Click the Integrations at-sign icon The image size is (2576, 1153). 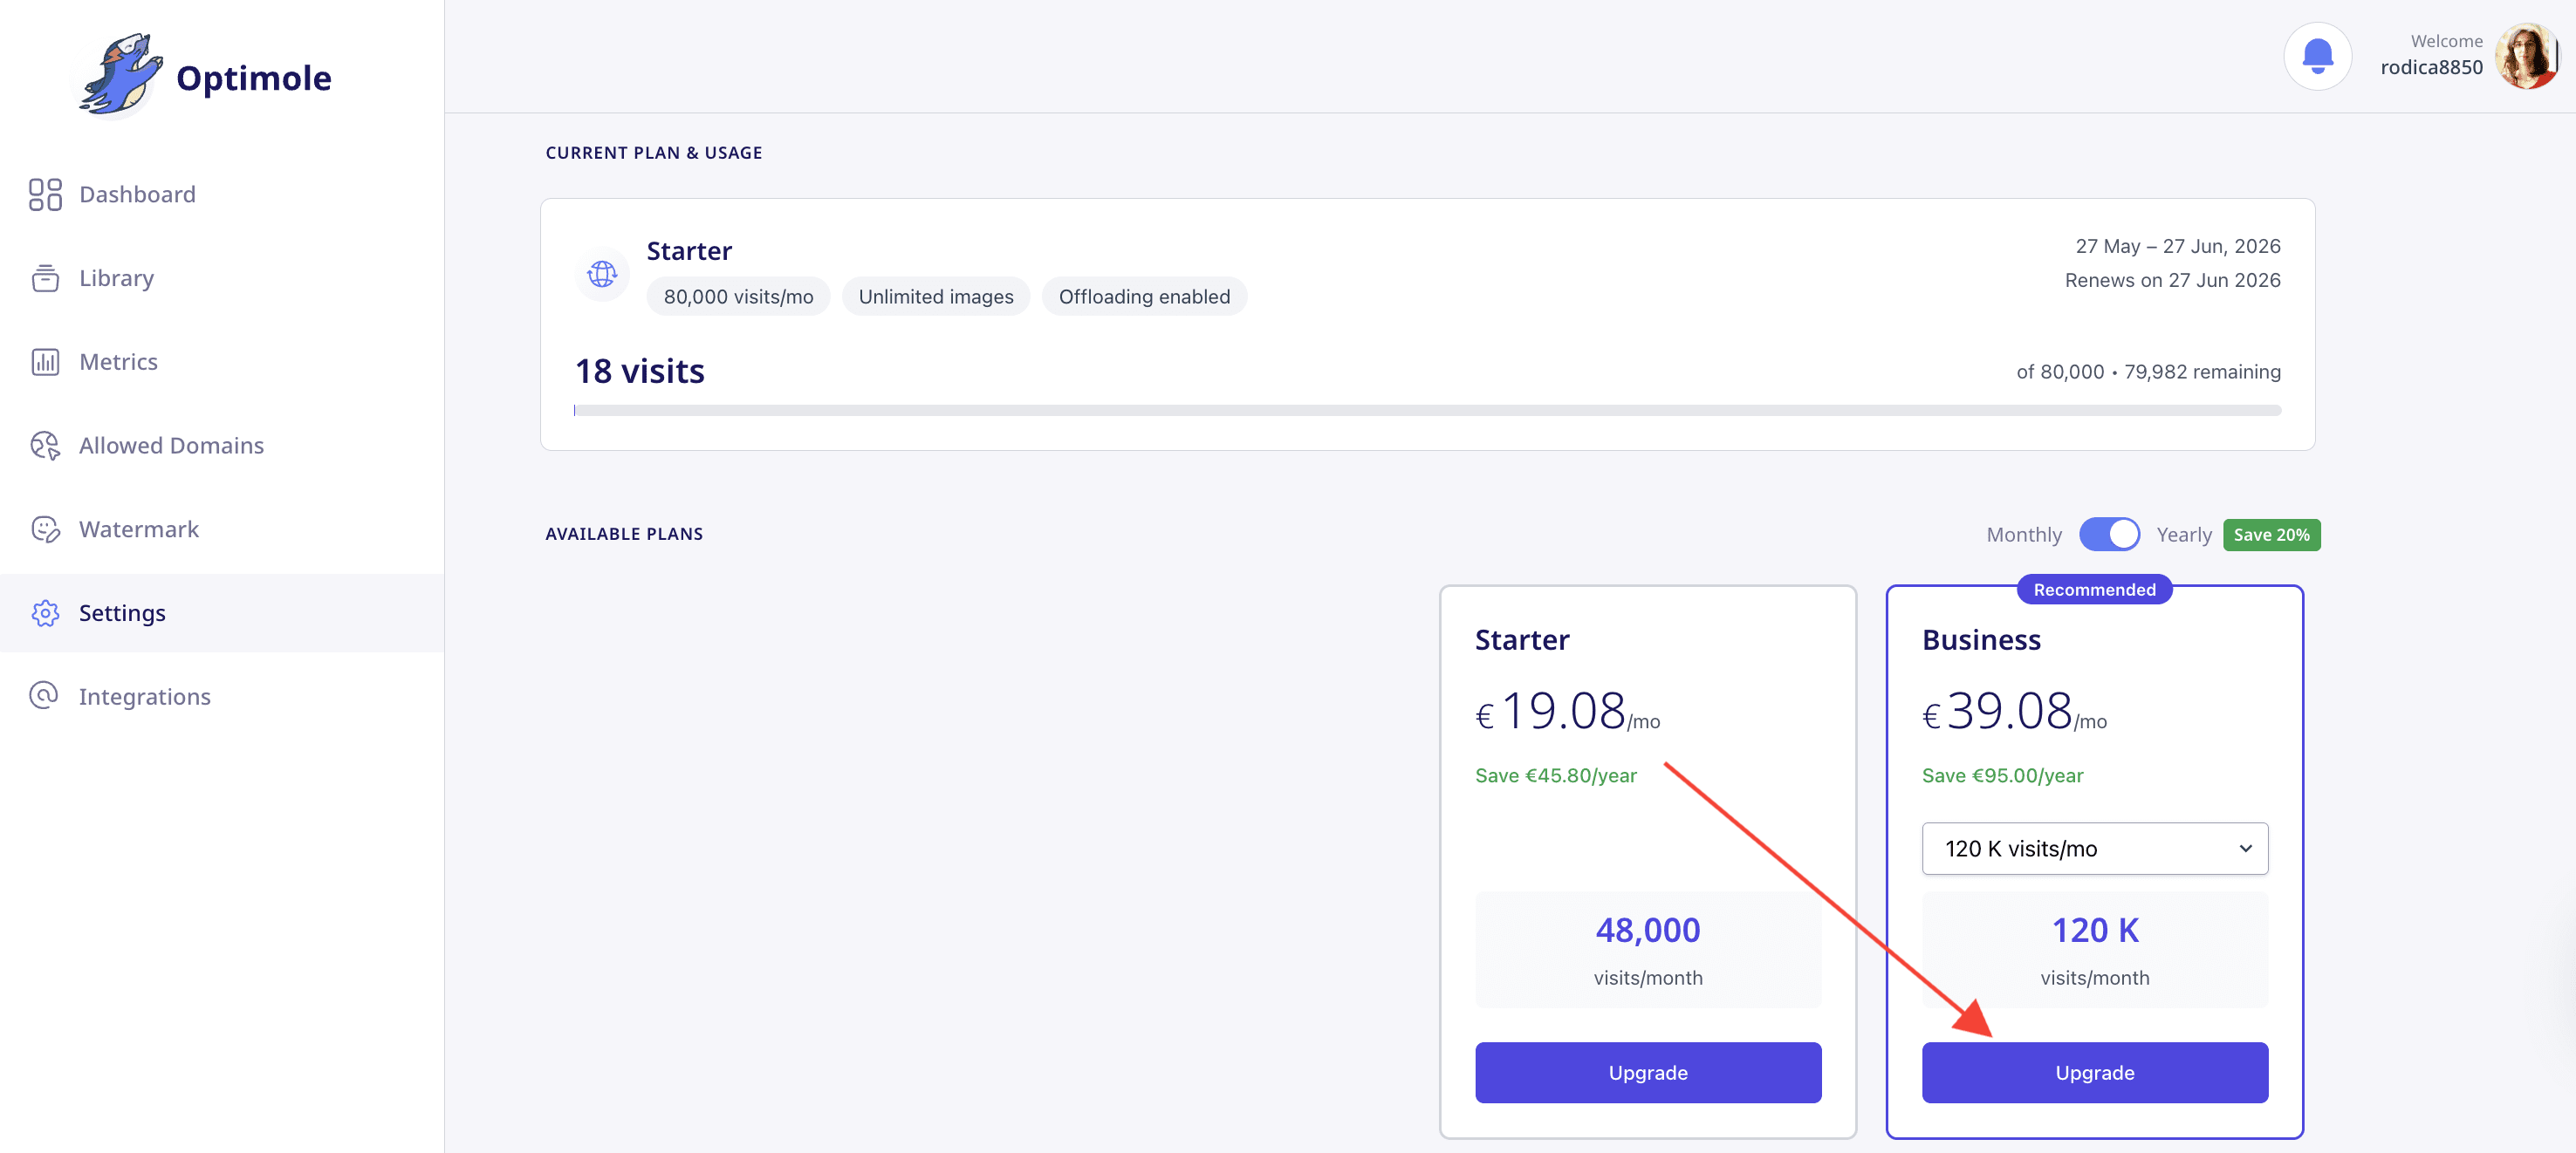pyautogui.click(x=45, y=696)
